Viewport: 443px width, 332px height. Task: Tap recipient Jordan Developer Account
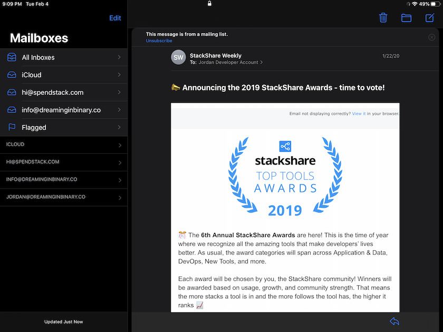click(228, 62)
